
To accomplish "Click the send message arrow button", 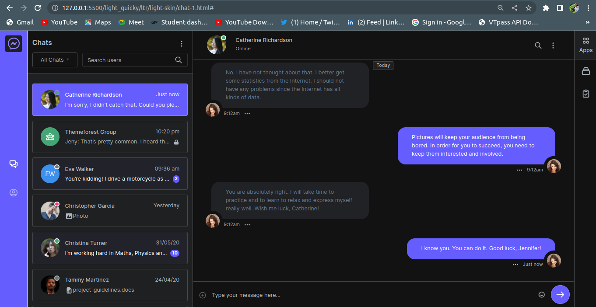I will click(560, 295).
